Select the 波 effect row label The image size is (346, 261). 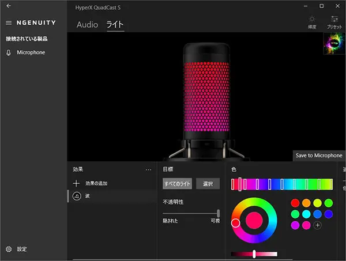[88, 196]
